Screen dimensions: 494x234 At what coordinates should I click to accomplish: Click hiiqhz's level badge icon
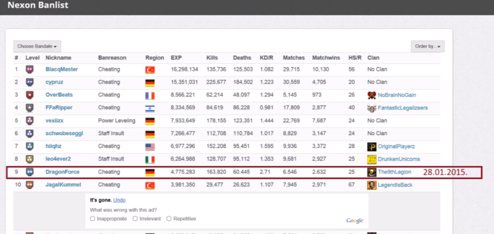[29, 146]
